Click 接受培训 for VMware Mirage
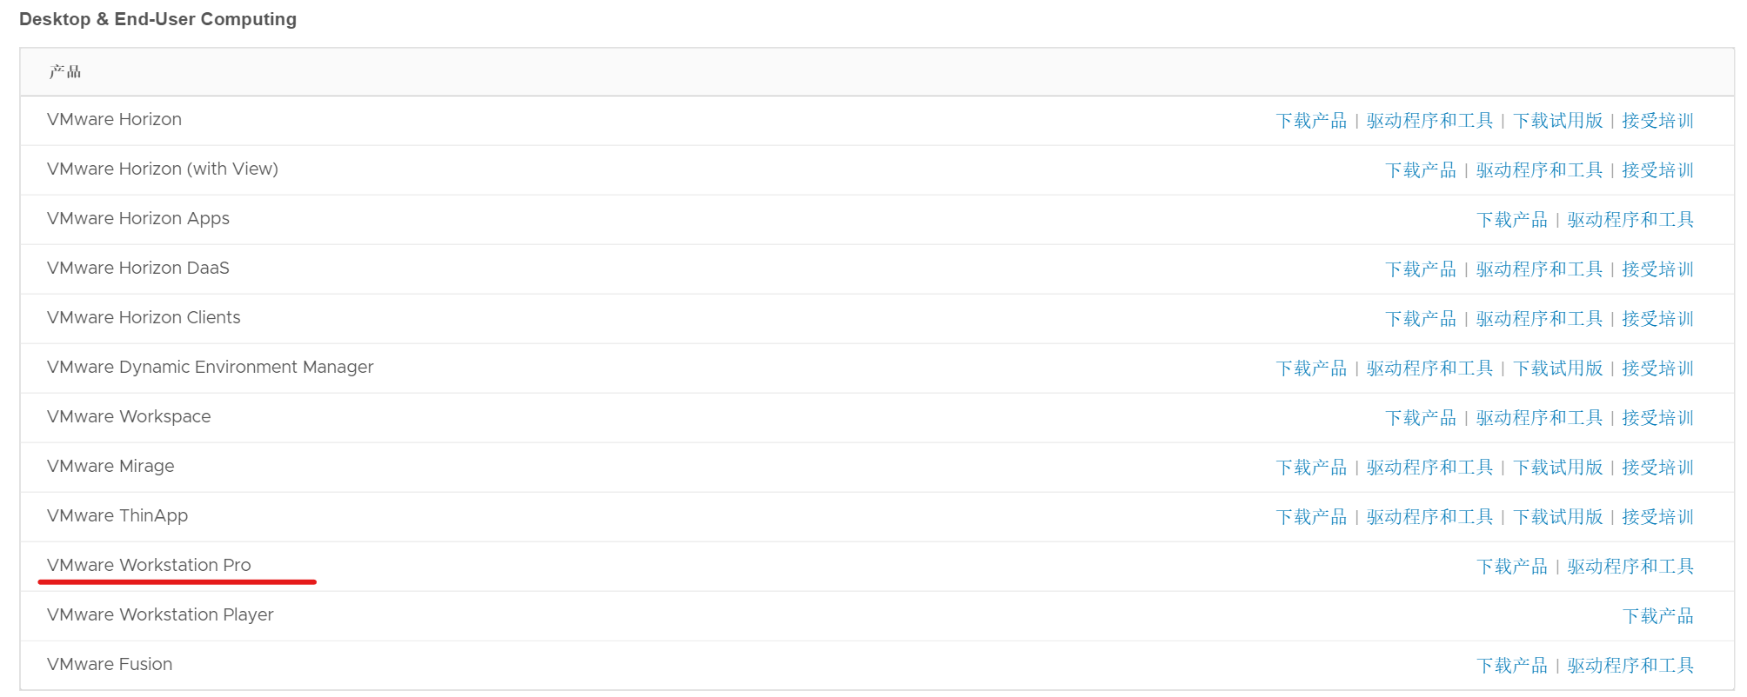The height and width of the screenshot is (697, 1747). (x=1658, y=467)
